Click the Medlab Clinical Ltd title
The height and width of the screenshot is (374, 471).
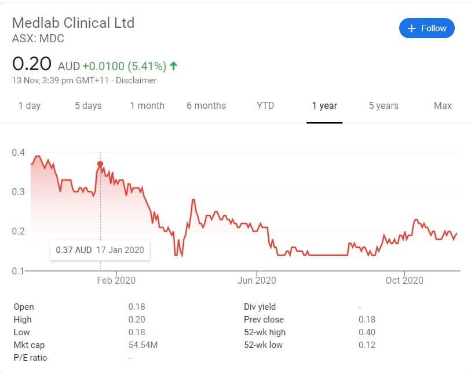[x=74, y=23]
